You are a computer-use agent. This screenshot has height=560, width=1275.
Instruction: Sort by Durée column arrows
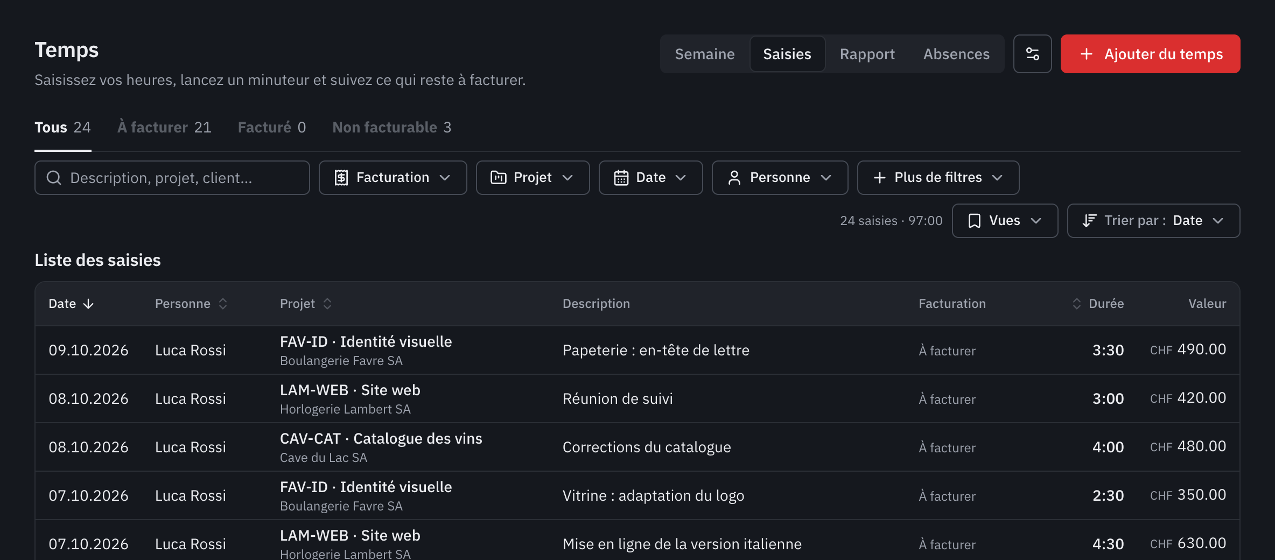click(1076, 304)
